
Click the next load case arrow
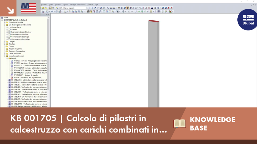click(92, 8)
